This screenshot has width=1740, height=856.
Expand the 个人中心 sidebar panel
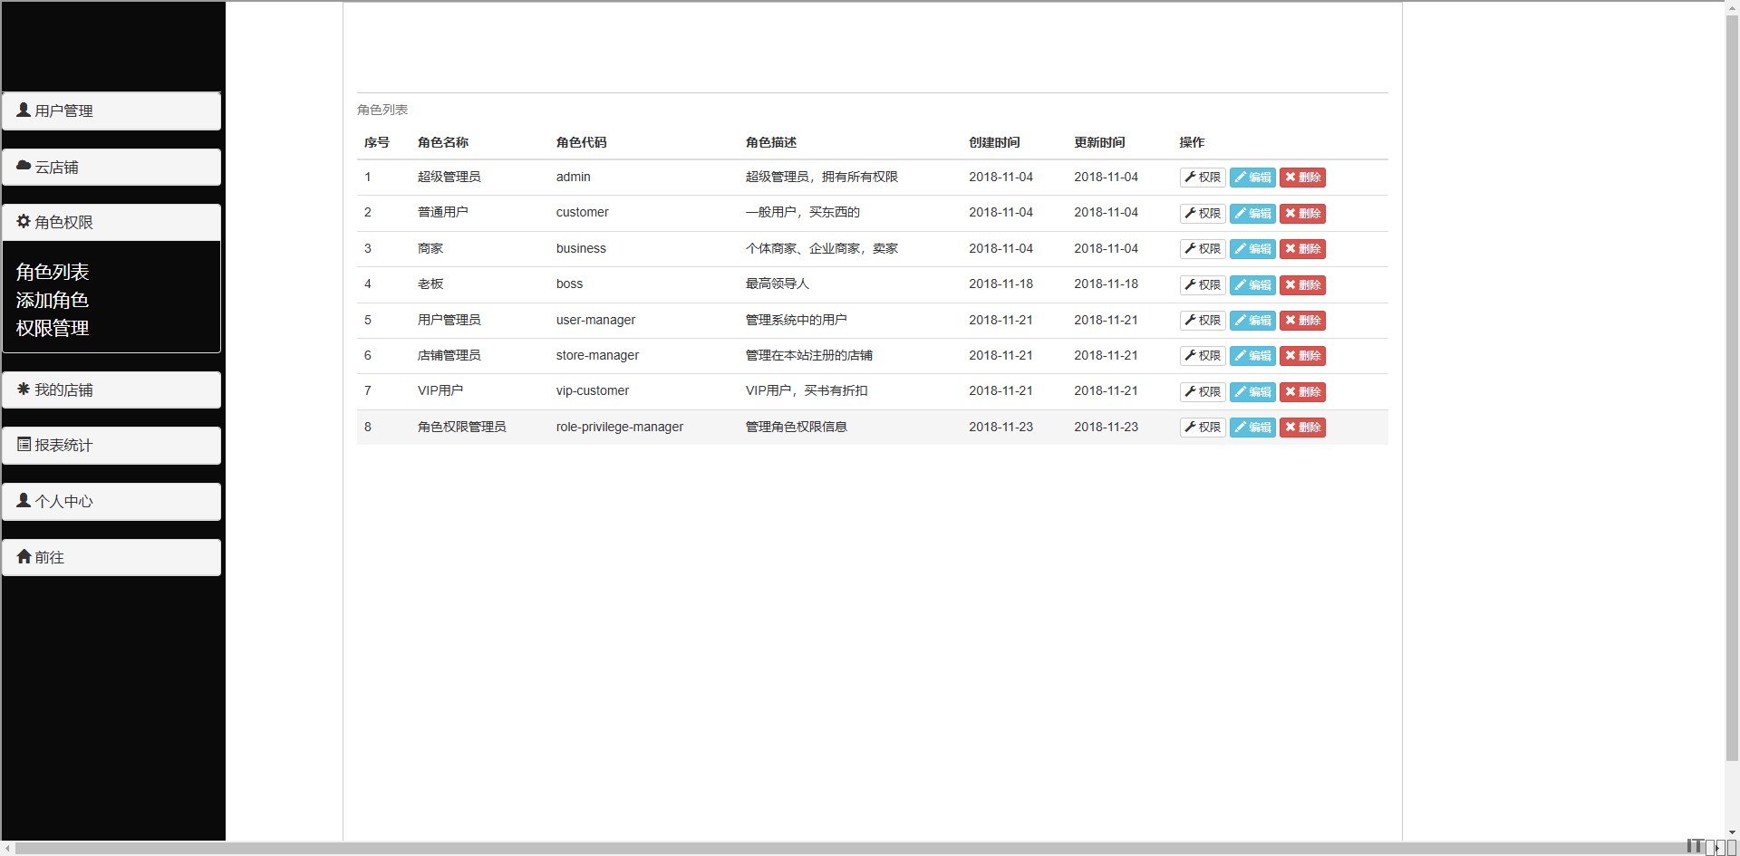tap(111, 502)
